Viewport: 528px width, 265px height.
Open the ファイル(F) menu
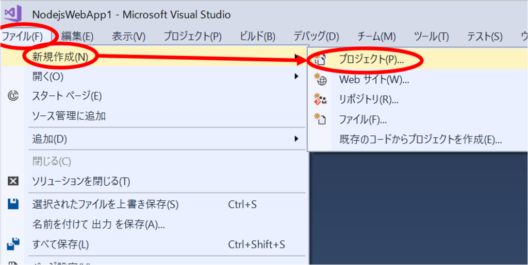click(x=23, y=37)
